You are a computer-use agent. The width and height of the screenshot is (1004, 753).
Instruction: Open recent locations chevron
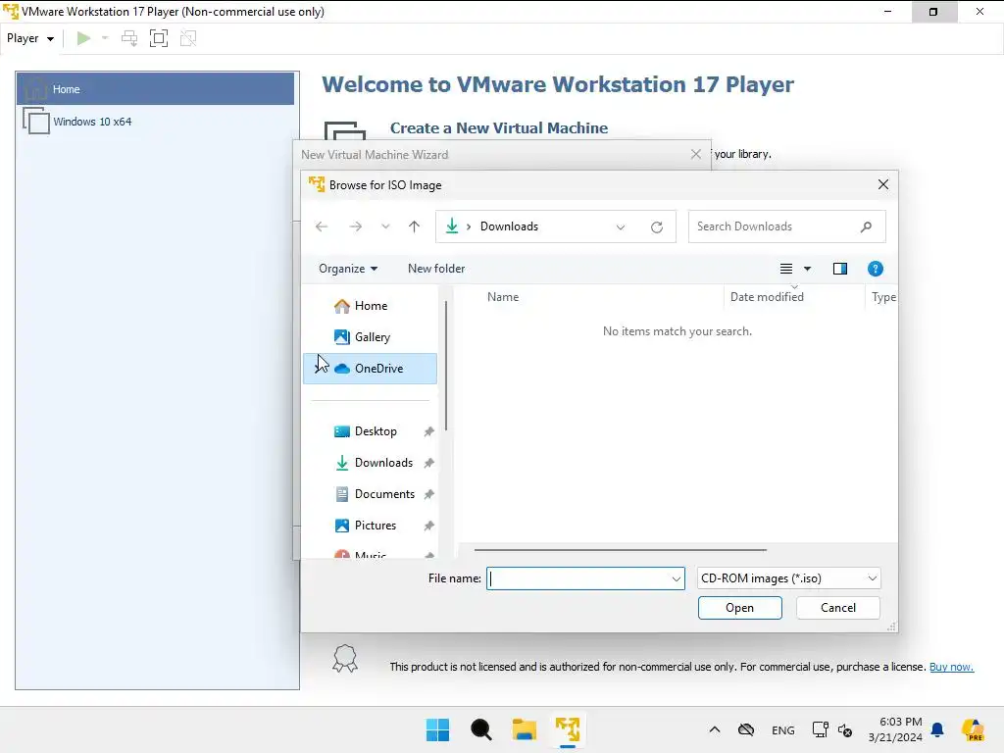pyautogui.click(x=385, y=226)
